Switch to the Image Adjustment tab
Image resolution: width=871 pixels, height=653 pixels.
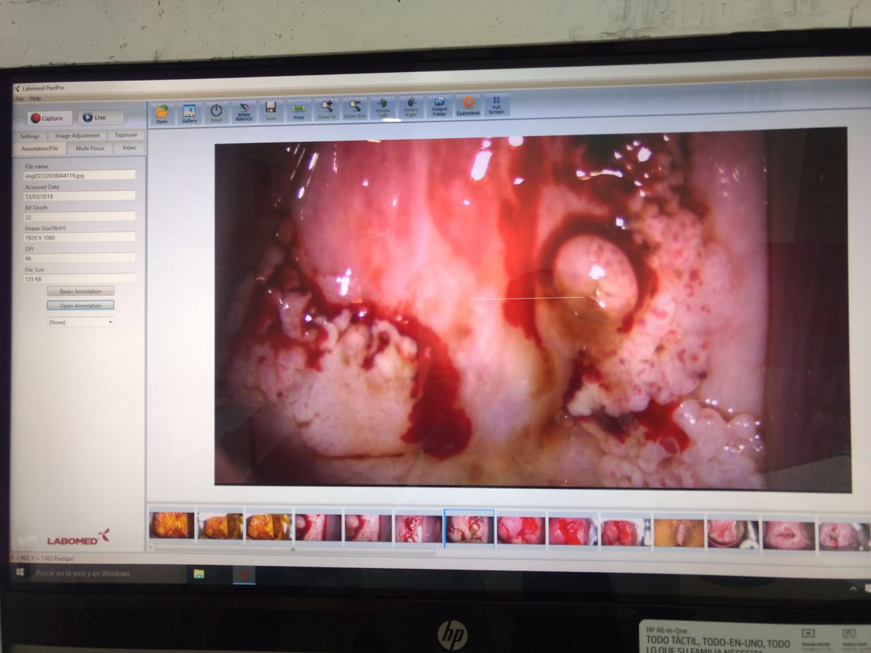[77, 136]
